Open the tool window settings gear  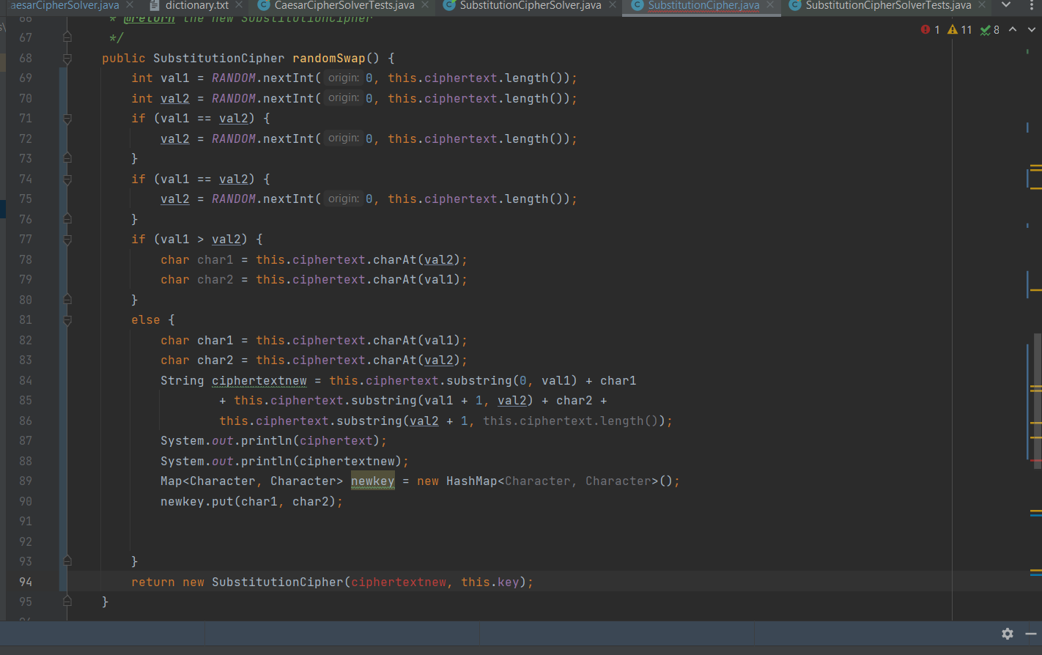[x=1008, y=634]
